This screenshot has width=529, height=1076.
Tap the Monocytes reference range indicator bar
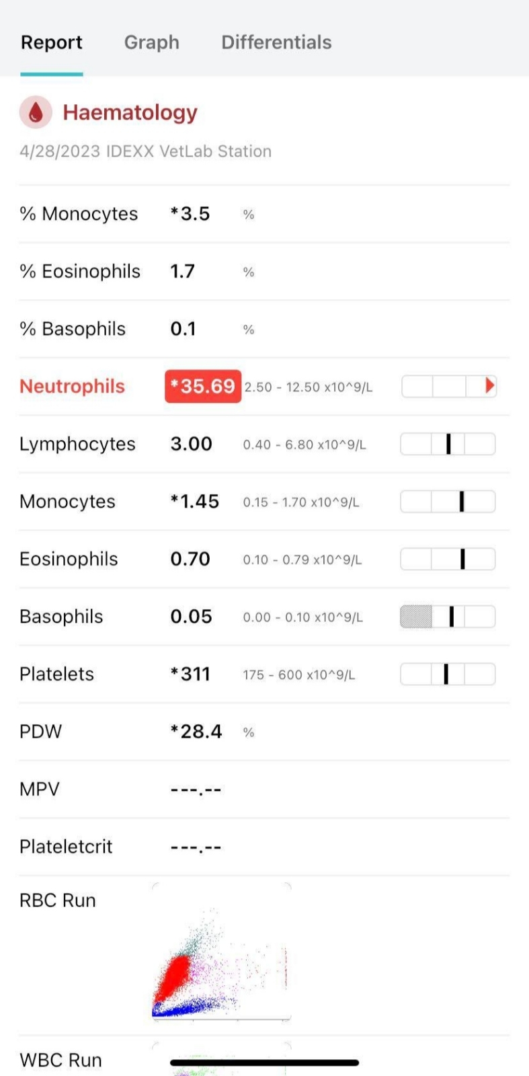pos(448,501)
